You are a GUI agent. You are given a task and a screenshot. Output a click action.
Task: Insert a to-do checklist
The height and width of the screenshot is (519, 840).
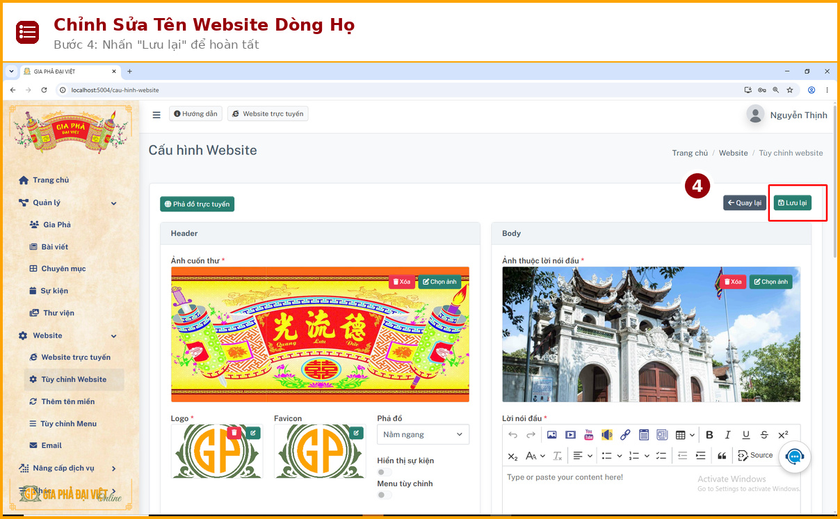[661, 456]
